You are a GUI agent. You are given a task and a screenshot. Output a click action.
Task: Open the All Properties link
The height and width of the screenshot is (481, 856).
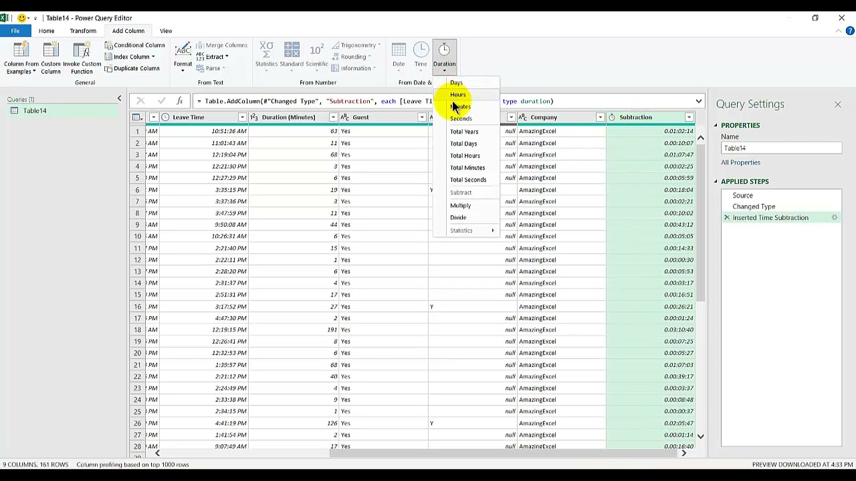[x=740, y=162]
